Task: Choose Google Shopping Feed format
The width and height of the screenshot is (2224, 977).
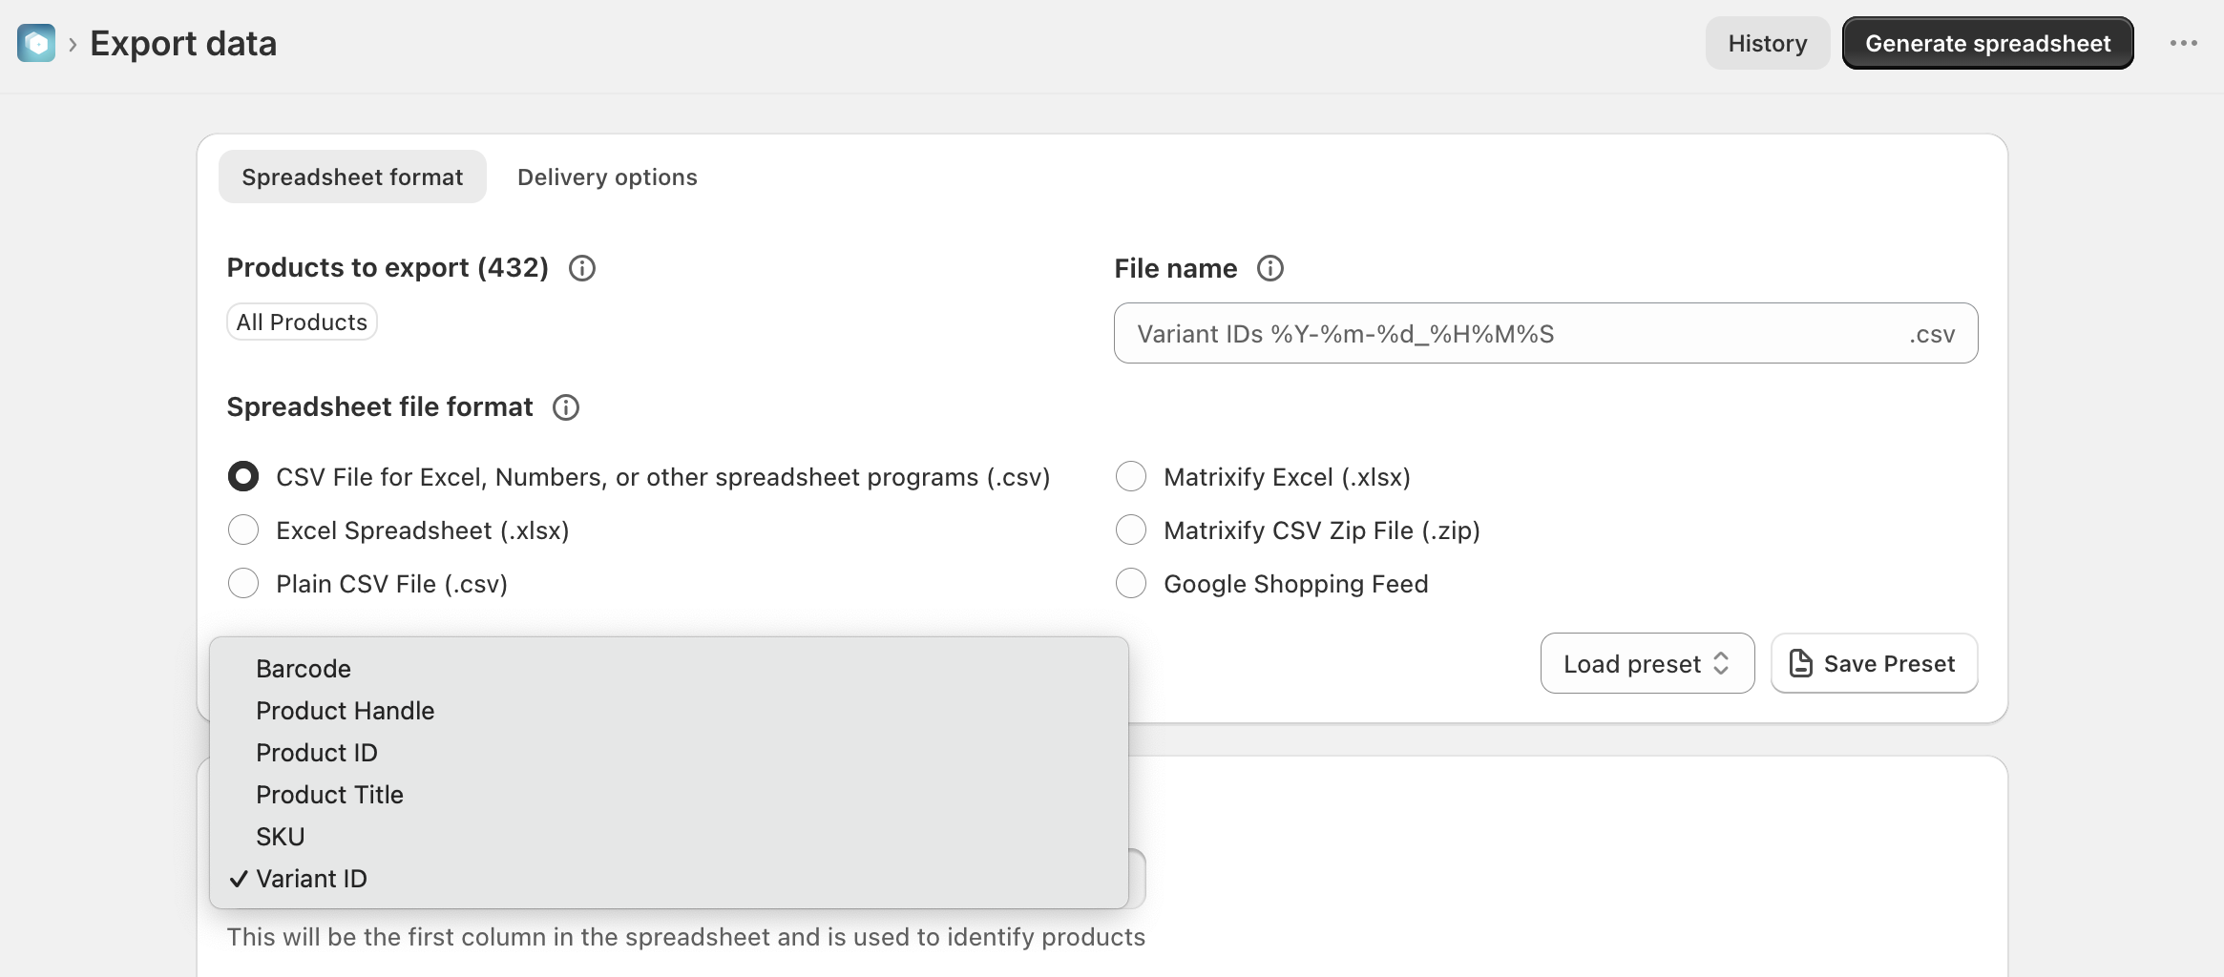Action: pyautogui.click(x=1131, y=583)
